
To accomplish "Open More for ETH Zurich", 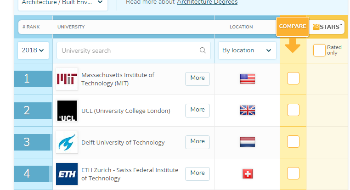I will (x=198, y=174).
